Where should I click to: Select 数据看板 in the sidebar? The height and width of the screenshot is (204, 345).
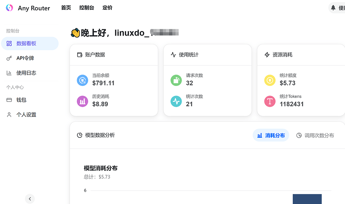coord(30,44)
